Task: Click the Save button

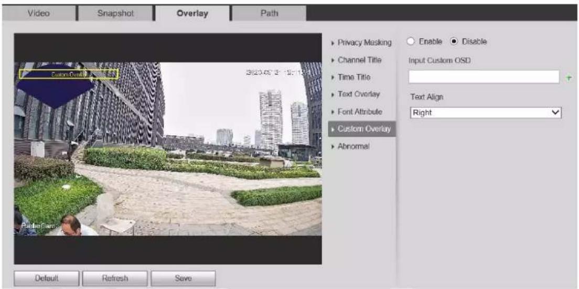Action: (183, 278)
